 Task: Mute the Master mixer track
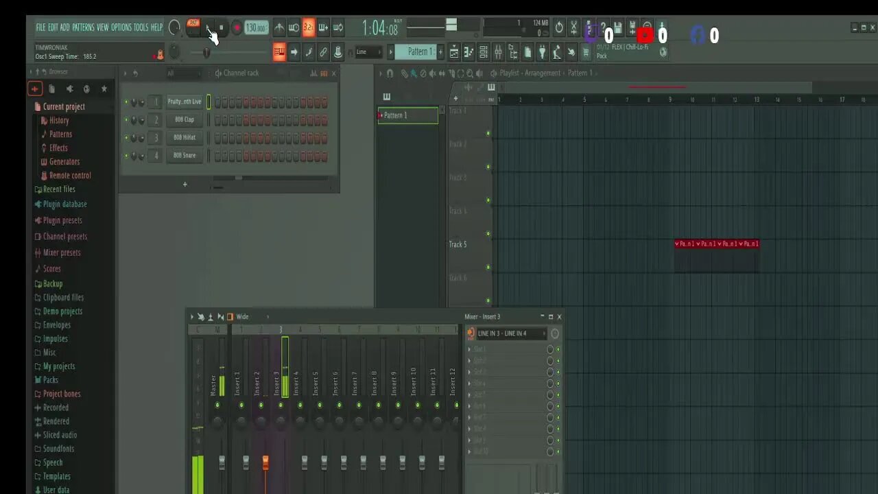(217, 405)
